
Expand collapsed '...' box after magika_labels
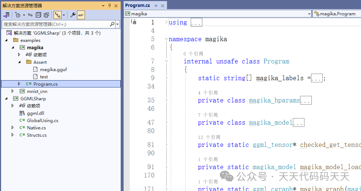click(317, 78)
